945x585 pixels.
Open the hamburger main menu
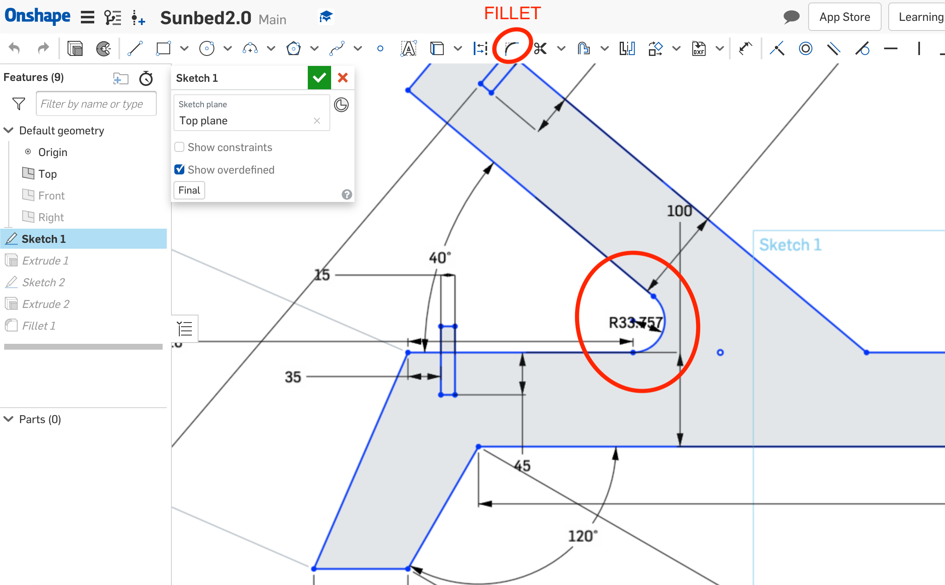(88, 18)
